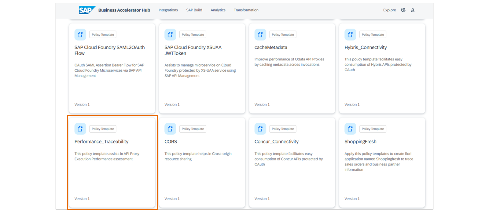Viewport: 489px width, 213px height.
Task: Open the Business Accelerator Hub home link
Action: click(124, 10)
